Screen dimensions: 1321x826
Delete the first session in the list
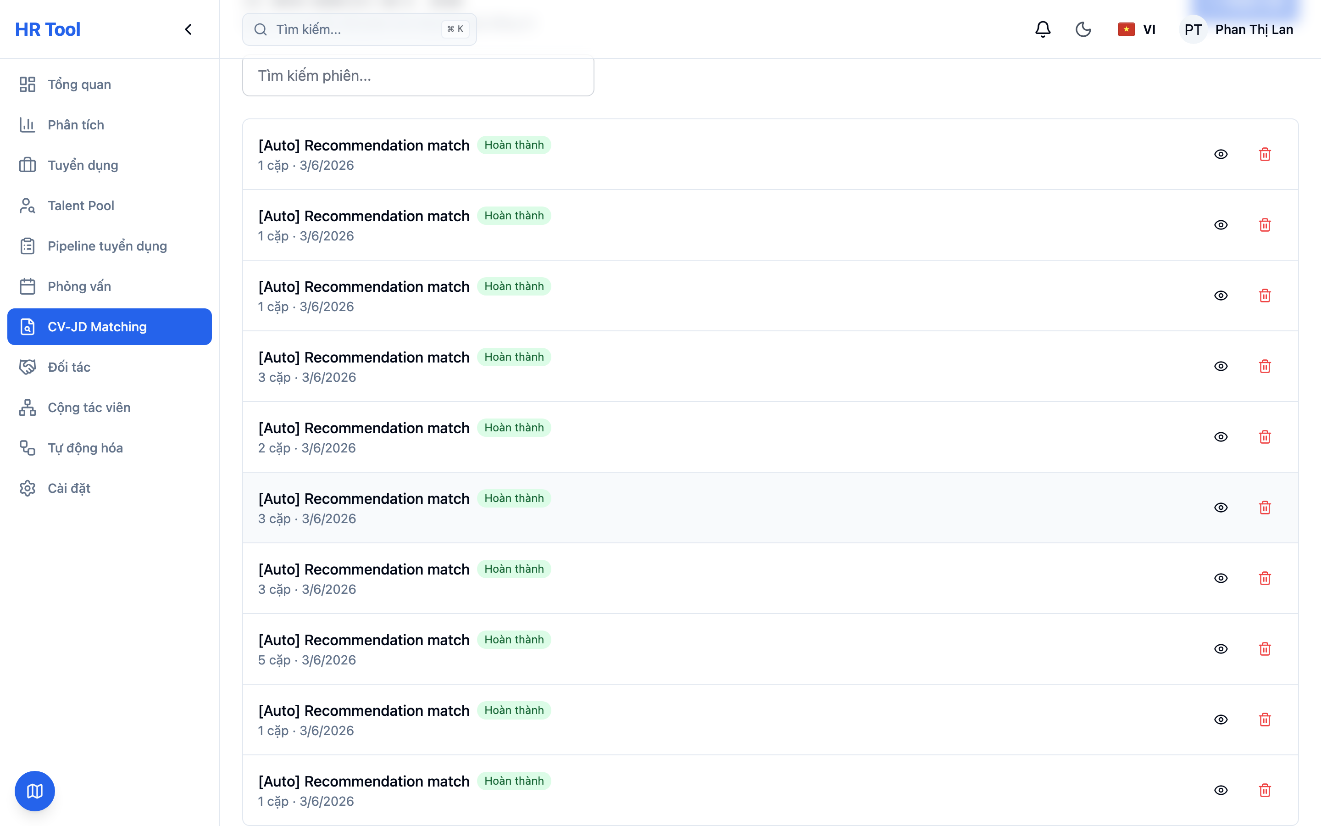[x=1265, y=155]
